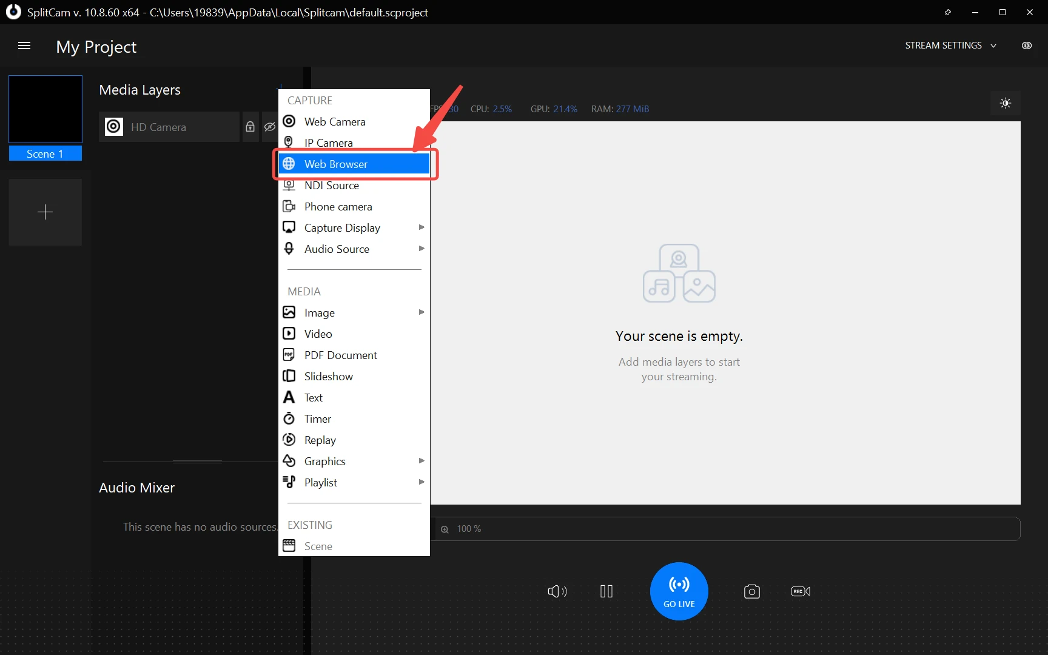Choose PDF Document from media menu
The width and height of the screenshot is (1048, 655).
pos(340,355)
